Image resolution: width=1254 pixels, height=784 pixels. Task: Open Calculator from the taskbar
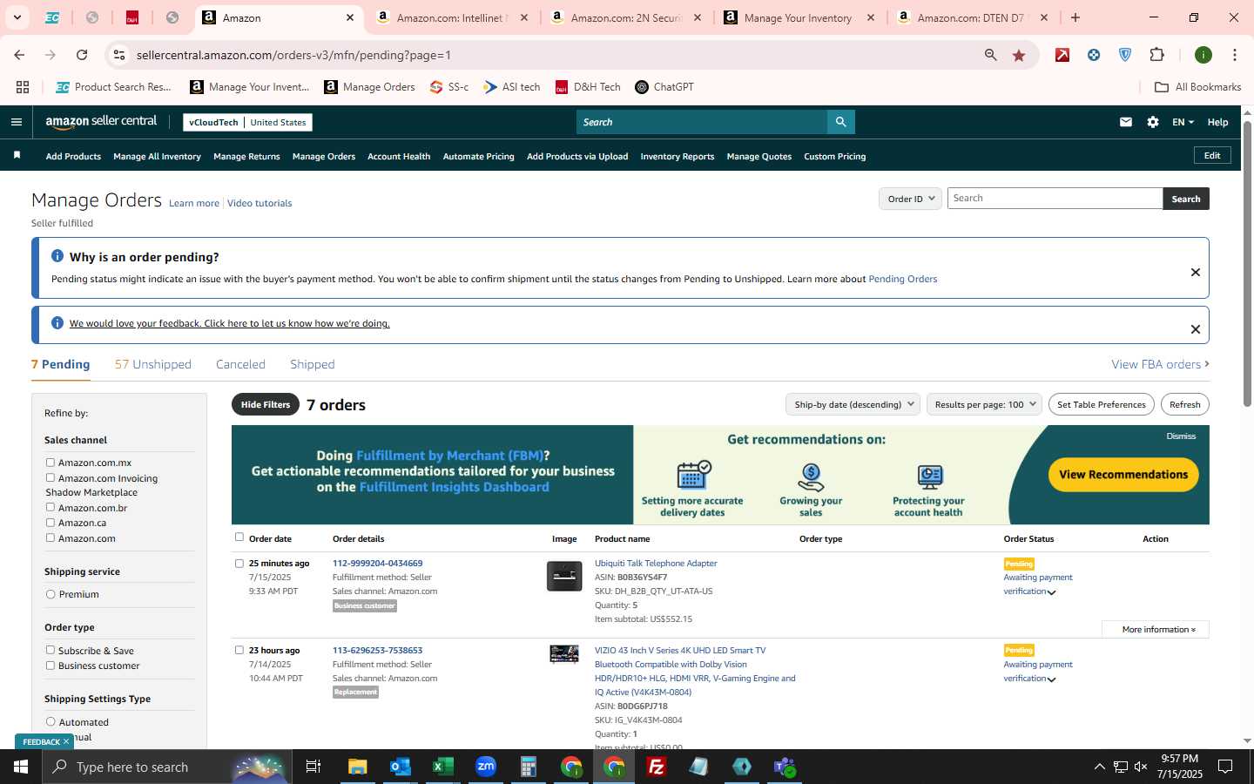point(528,767)
